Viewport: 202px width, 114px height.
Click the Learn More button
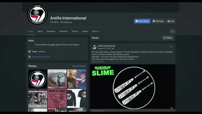[142, 21]
